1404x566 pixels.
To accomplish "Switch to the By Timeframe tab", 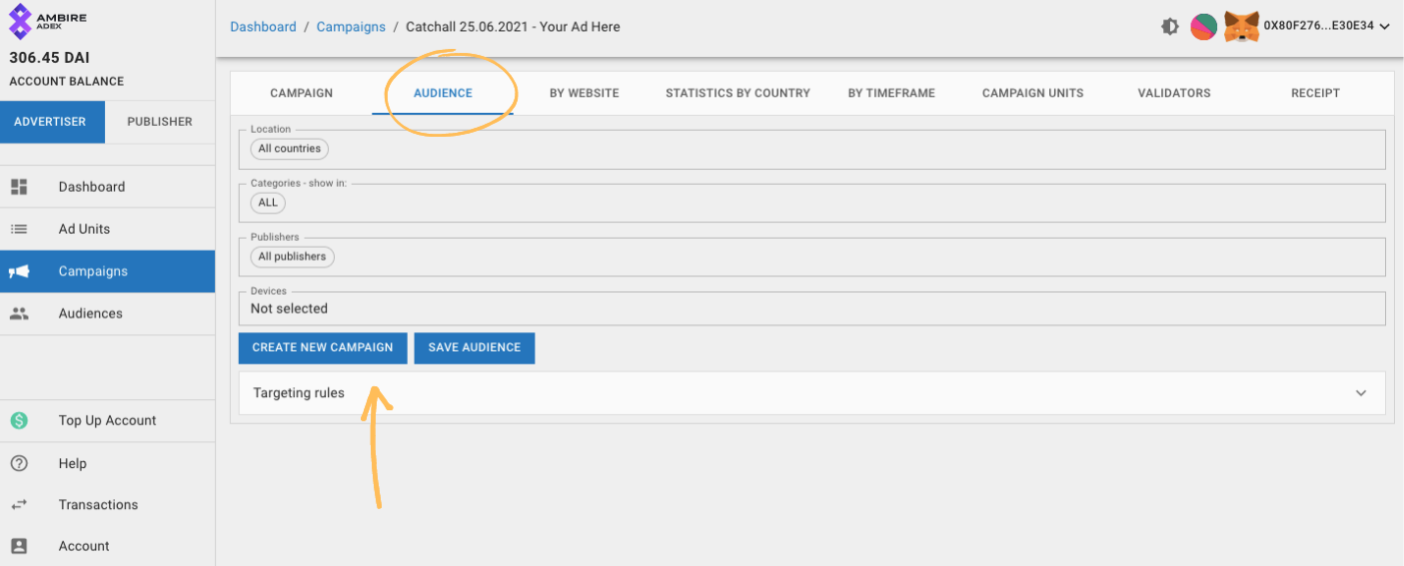I will tap(891, 93).
